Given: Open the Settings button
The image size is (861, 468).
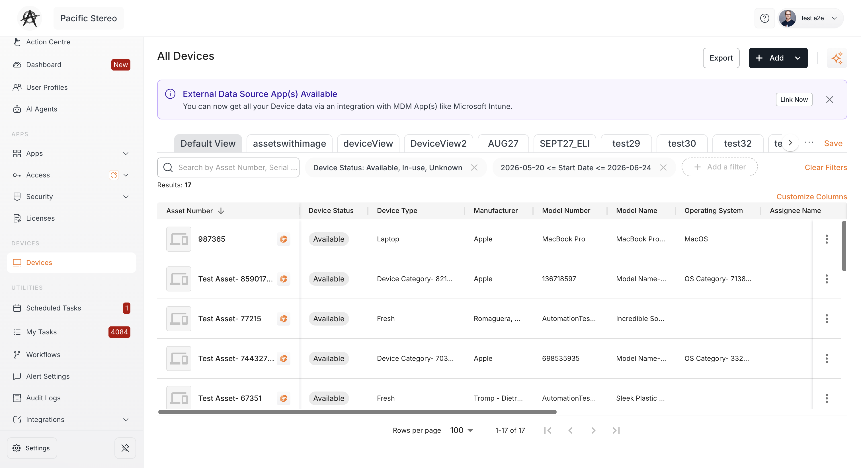Looking at the screenshot, I should coord(32,448).
